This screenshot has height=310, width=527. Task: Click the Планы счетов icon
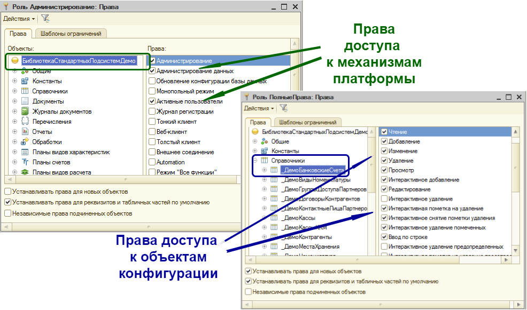pyautogui.click(x=25, y=162)
